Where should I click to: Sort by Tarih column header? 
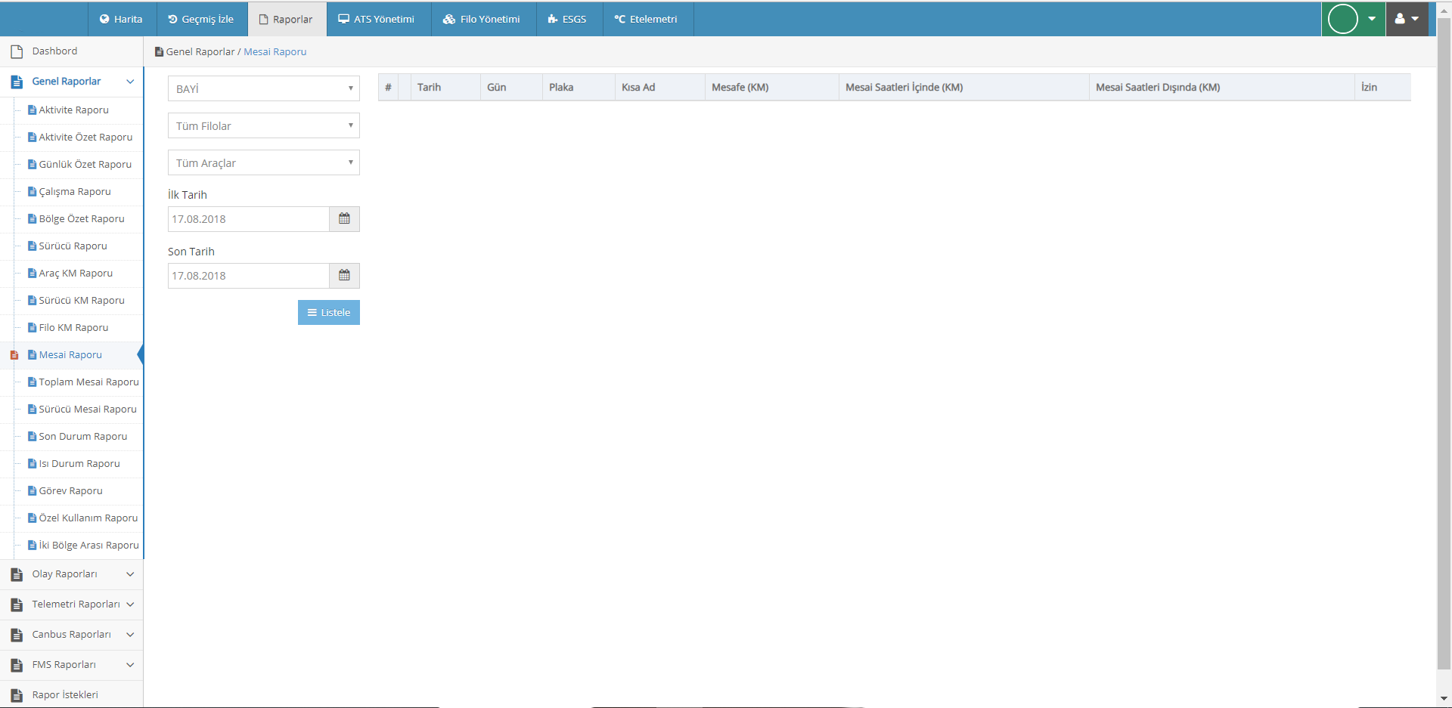click(445, 87)
